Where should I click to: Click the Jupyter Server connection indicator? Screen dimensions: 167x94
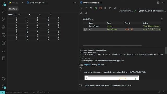tap(128, 11)
